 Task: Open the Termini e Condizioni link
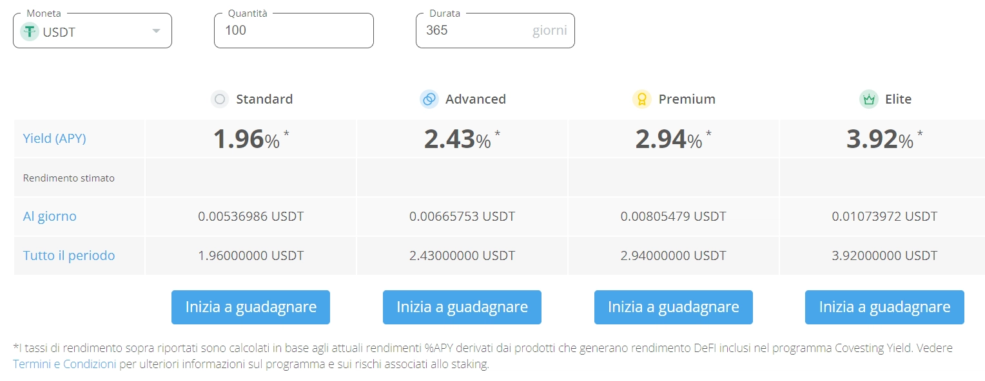64,364
